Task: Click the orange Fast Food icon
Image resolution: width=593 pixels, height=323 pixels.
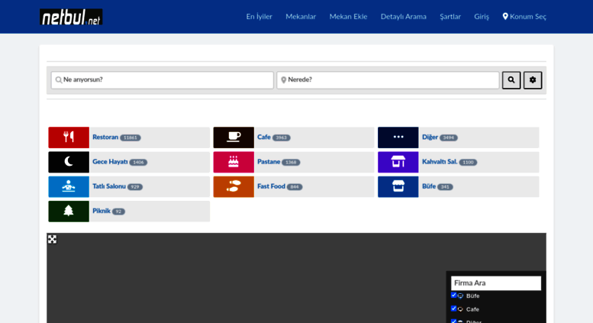Action: tap(234, 186)
